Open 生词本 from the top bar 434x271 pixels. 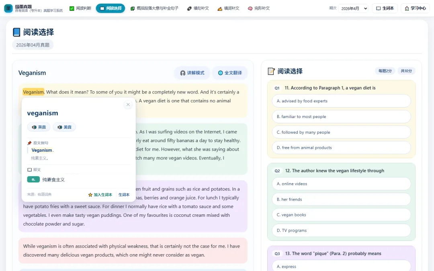(385, 8)
